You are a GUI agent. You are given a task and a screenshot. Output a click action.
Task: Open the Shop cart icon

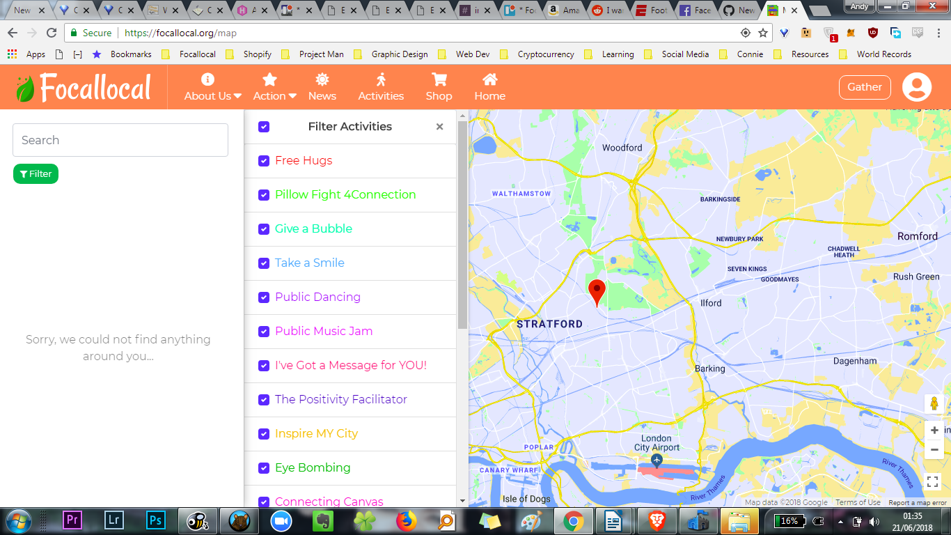(x=439, y=79)
